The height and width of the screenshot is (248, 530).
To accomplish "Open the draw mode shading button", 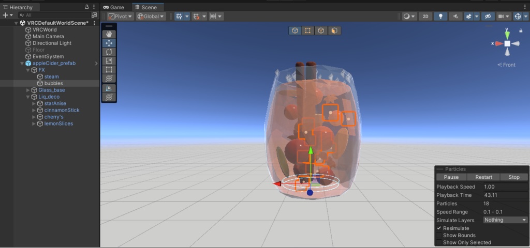I will (x=409, y=16).
